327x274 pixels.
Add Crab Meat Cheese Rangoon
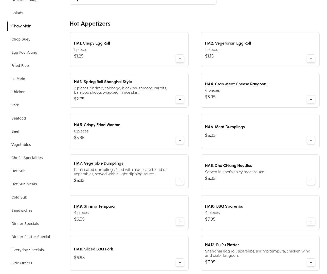click(311, 100)
